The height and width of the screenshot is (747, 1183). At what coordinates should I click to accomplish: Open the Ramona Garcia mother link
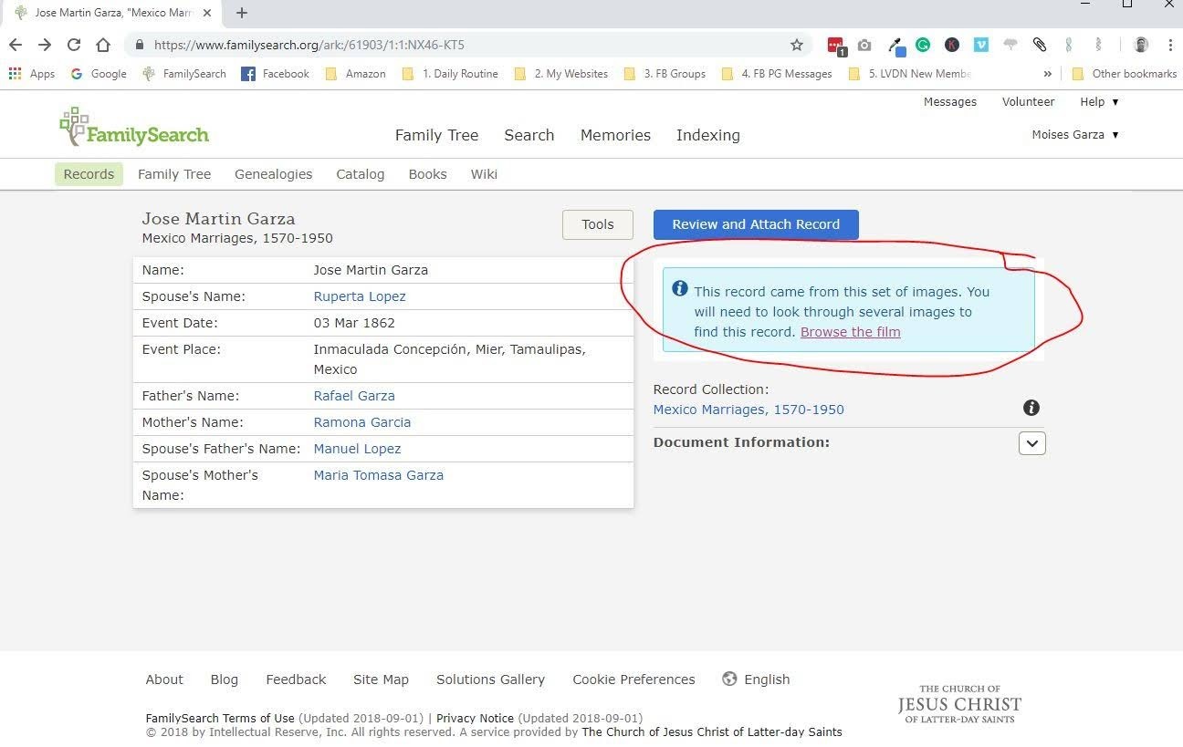[362, 422]
